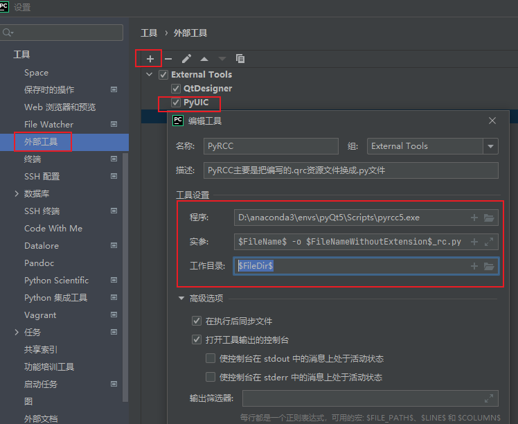Click project-level icon beside 保存时的操作
Image resolution: width=518 pixels, height=424 pixels.
[x=114, y=89]
